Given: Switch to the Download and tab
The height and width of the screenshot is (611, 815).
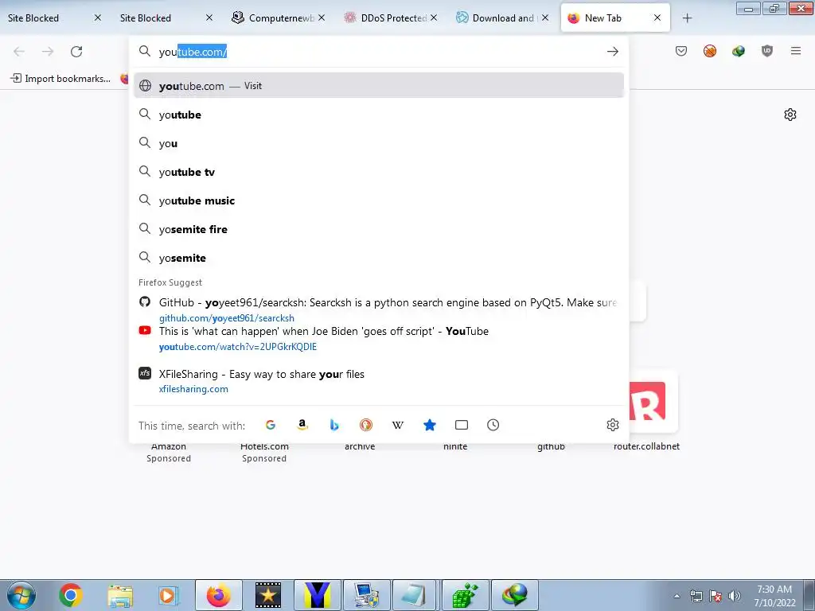Looking at the screenshot, I should pos(502,18).
